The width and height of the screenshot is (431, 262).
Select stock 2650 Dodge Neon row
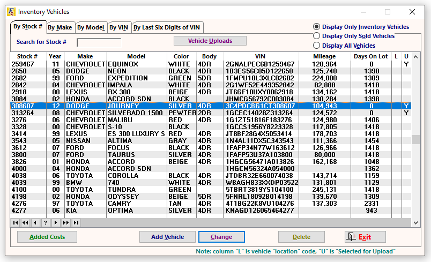pyautogui.click(x=211, y=71)
